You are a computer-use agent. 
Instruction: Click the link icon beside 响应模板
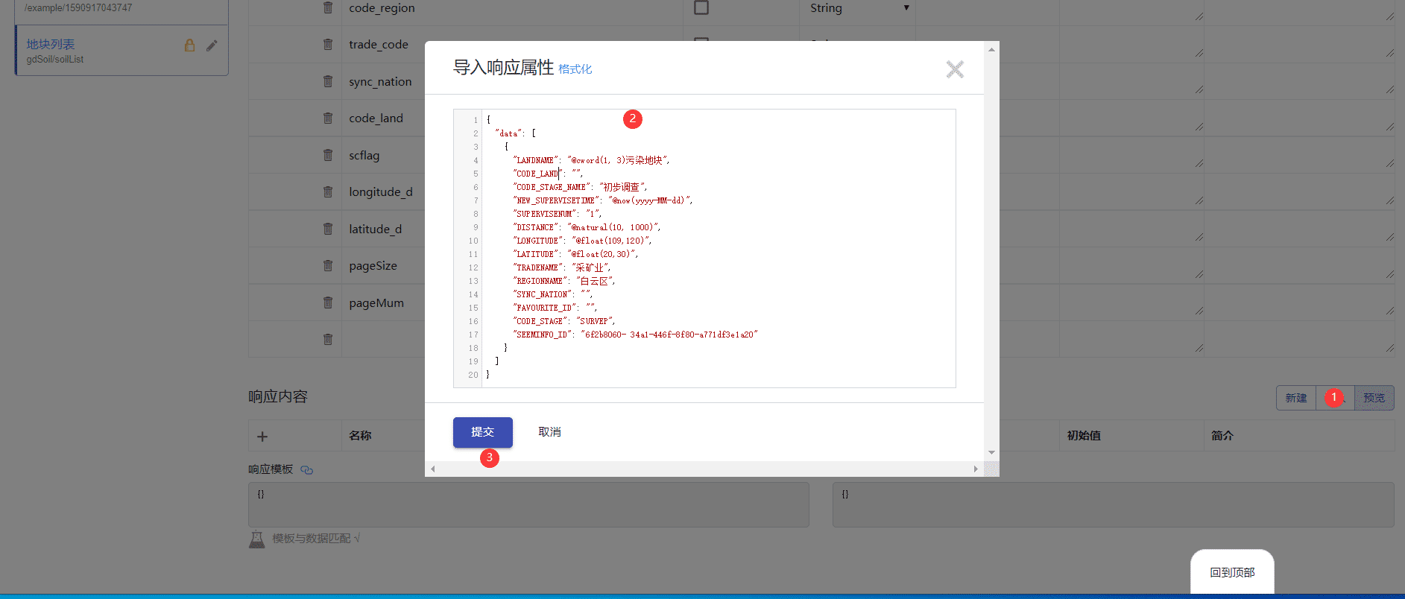(x=306, y=469)
